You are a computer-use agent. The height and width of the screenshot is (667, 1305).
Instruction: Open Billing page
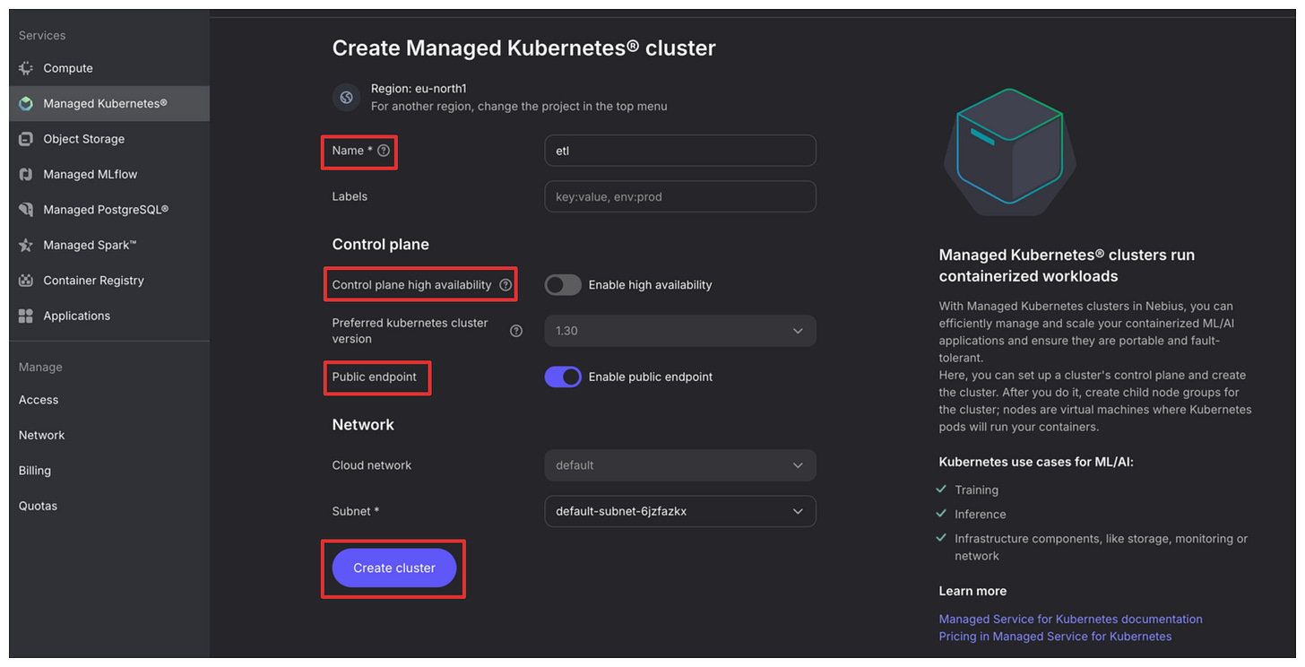[35, 471]
